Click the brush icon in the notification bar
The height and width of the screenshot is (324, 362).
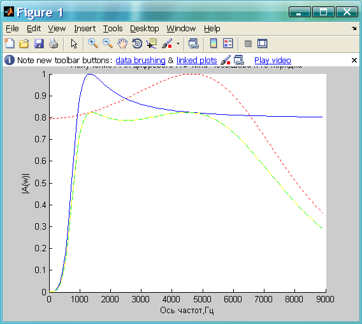226,60
